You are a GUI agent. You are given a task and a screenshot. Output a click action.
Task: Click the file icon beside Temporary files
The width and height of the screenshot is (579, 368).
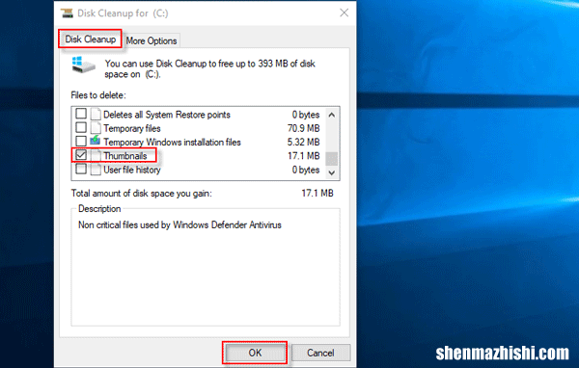click(x=96, y=127)
